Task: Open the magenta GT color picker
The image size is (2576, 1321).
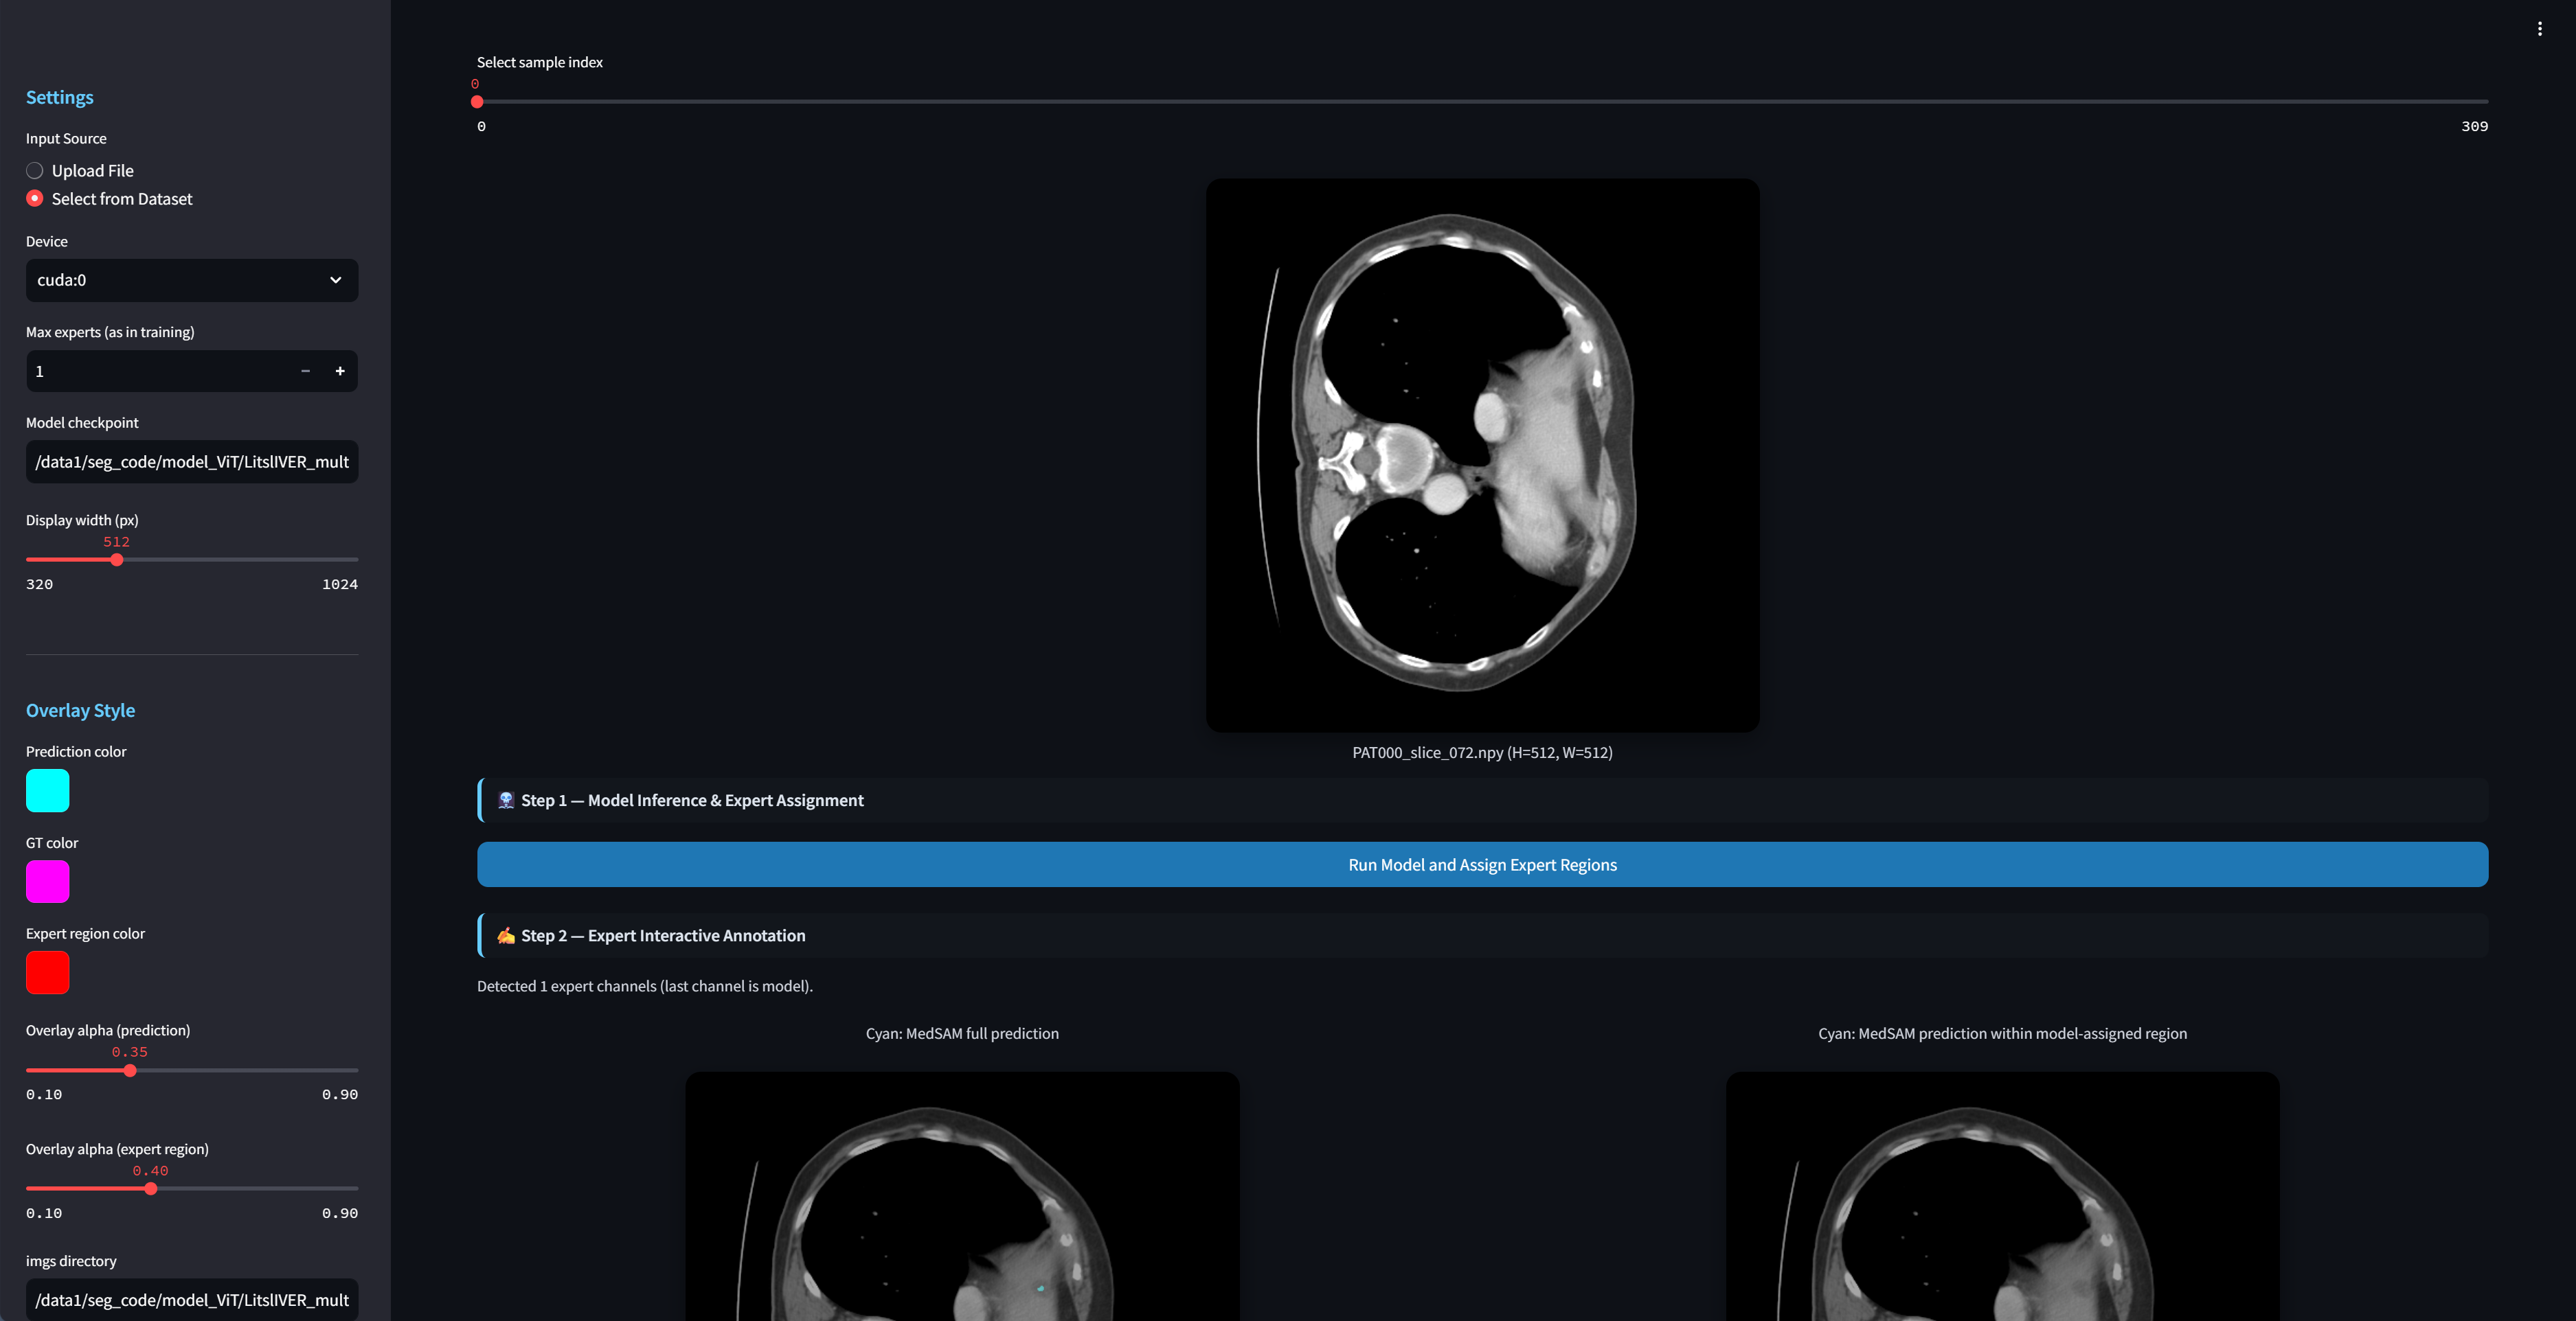Action: coord(47,882)
